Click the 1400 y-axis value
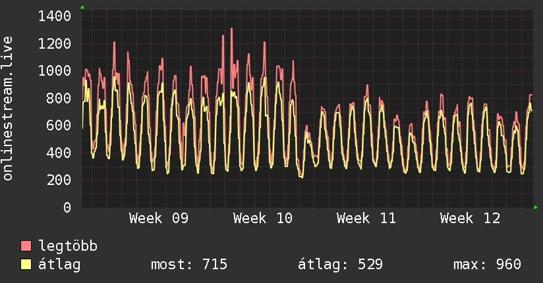 (x=55, y=16)
